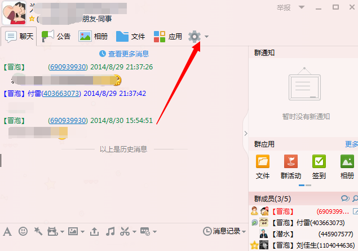Image resolution: width=358 pixels, height=251 pixels.
Task: Select member with ID 445907577
Action: point(303,234)
